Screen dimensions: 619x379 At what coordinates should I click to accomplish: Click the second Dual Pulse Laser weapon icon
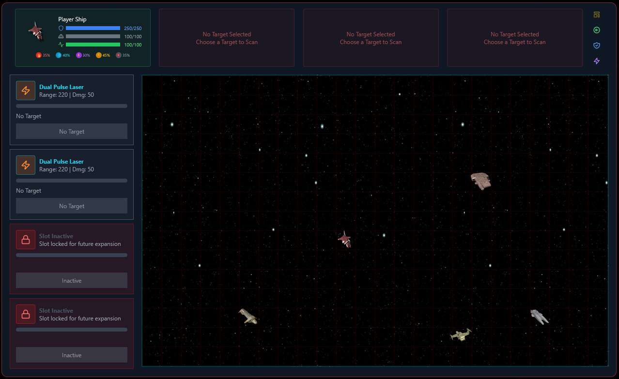click(x=26, y=165)
